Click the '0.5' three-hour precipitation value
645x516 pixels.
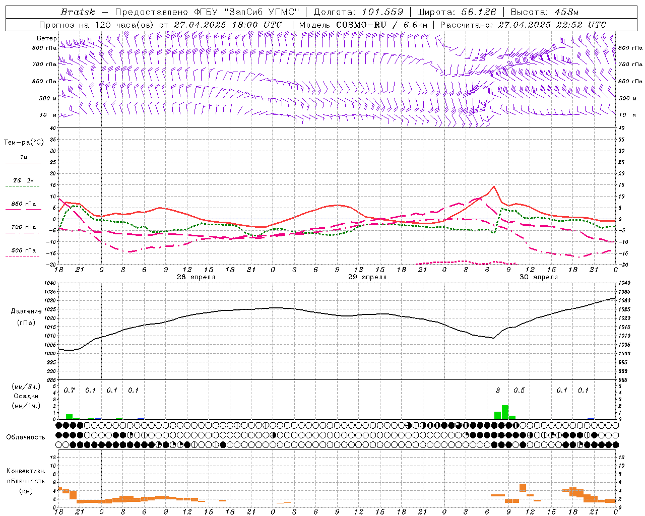tap(519, 390)
